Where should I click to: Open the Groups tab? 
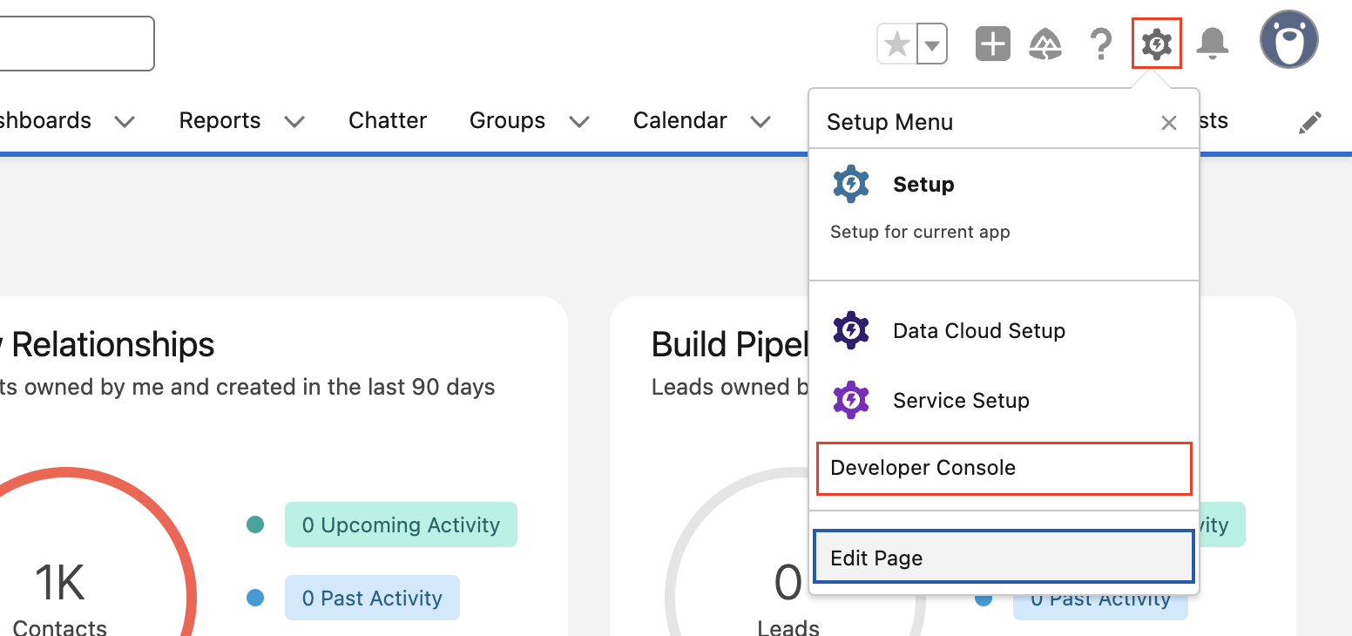click(507, 120)
